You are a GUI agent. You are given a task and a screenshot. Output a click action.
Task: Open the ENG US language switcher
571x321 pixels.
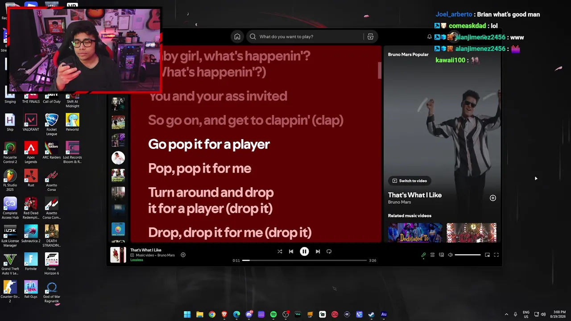(x=526, y=314)
